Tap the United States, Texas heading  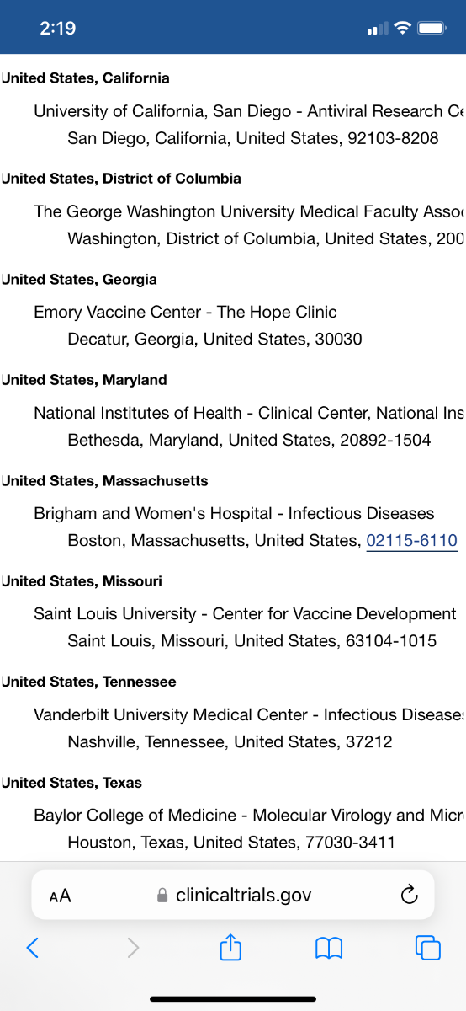(71, 783)
